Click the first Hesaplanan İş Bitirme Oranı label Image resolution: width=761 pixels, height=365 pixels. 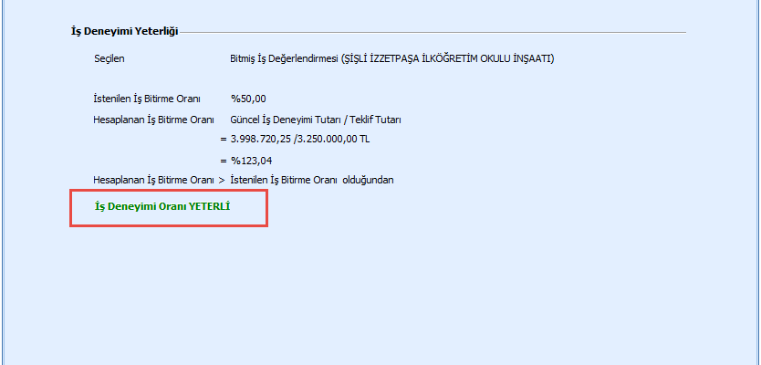[153, 120]
